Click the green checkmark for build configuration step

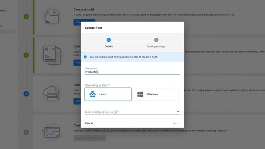[26, 55]
